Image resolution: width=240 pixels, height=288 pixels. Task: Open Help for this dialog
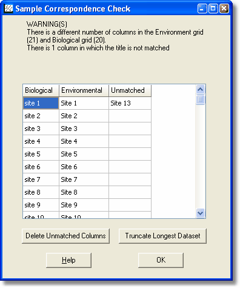[x=68, y=260]
